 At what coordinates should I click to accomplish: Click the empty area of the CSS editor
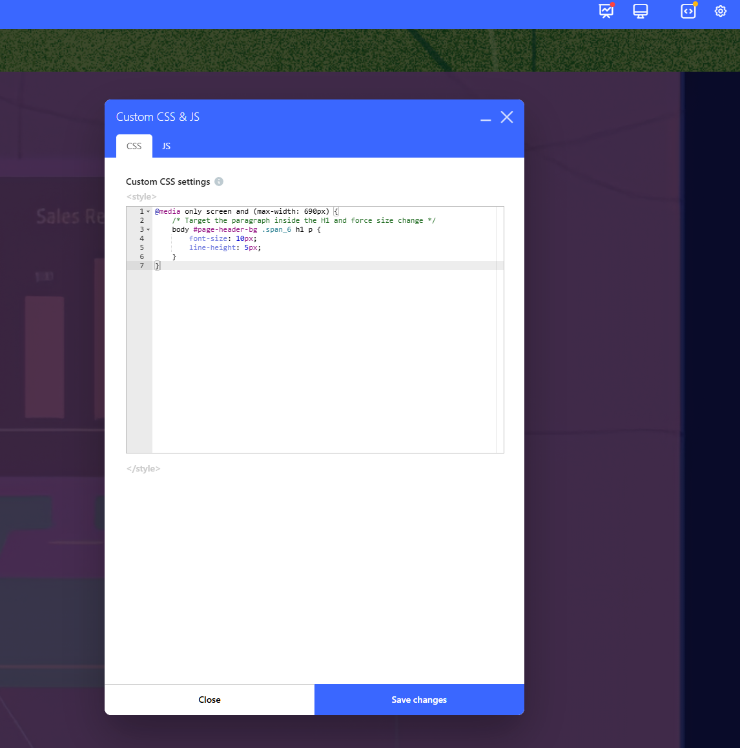tap(323, 362)
